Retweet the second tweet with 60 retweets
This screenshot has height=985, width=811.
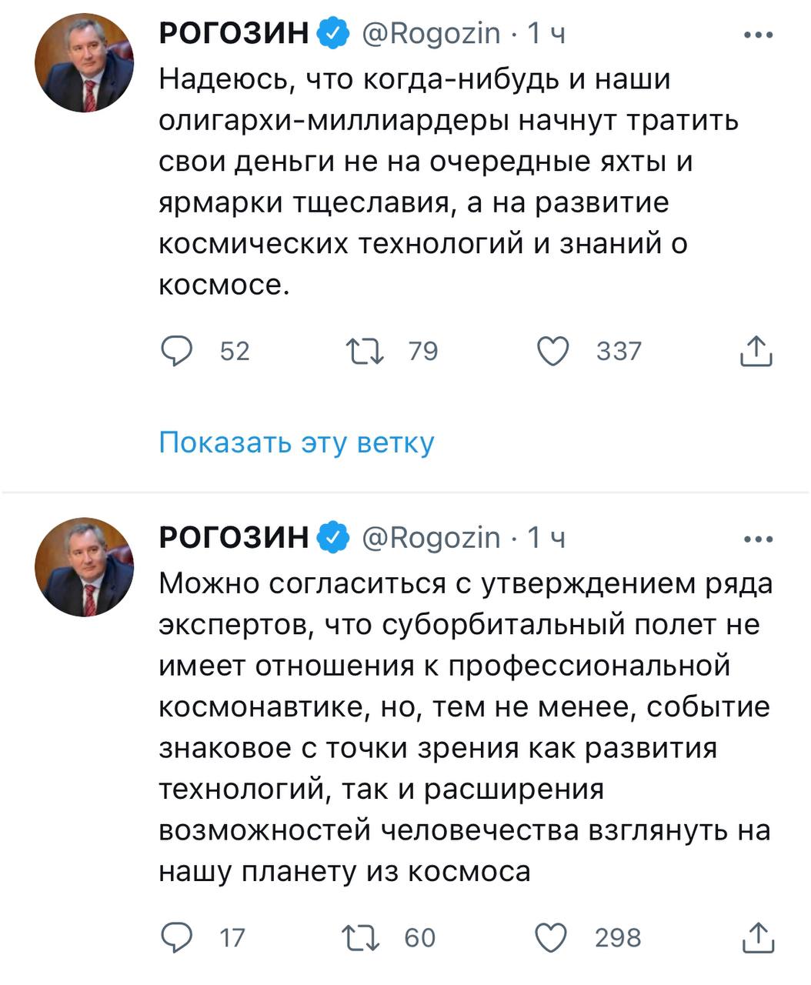click(363, 937)
